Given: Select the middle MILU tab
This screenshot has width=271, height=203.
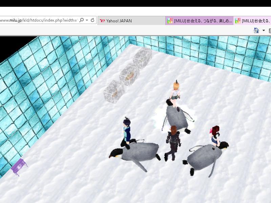Looking at the screenshot, I should pyautogui.click(x=199, y=21).
